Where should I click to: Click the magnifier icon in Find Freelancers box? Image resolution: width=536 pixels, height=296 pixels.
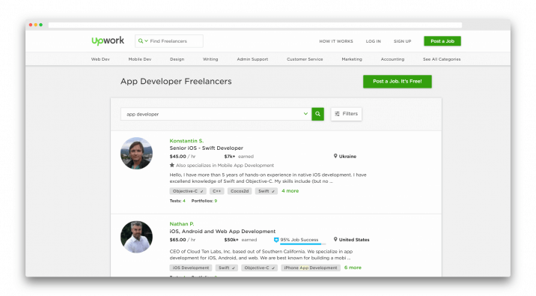[141, 41]
